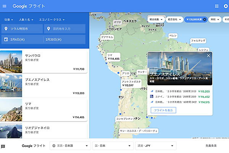The height and width of the screenshot is (153, 229).
Task: Open the Google apps grid
Action: (216, 6)
